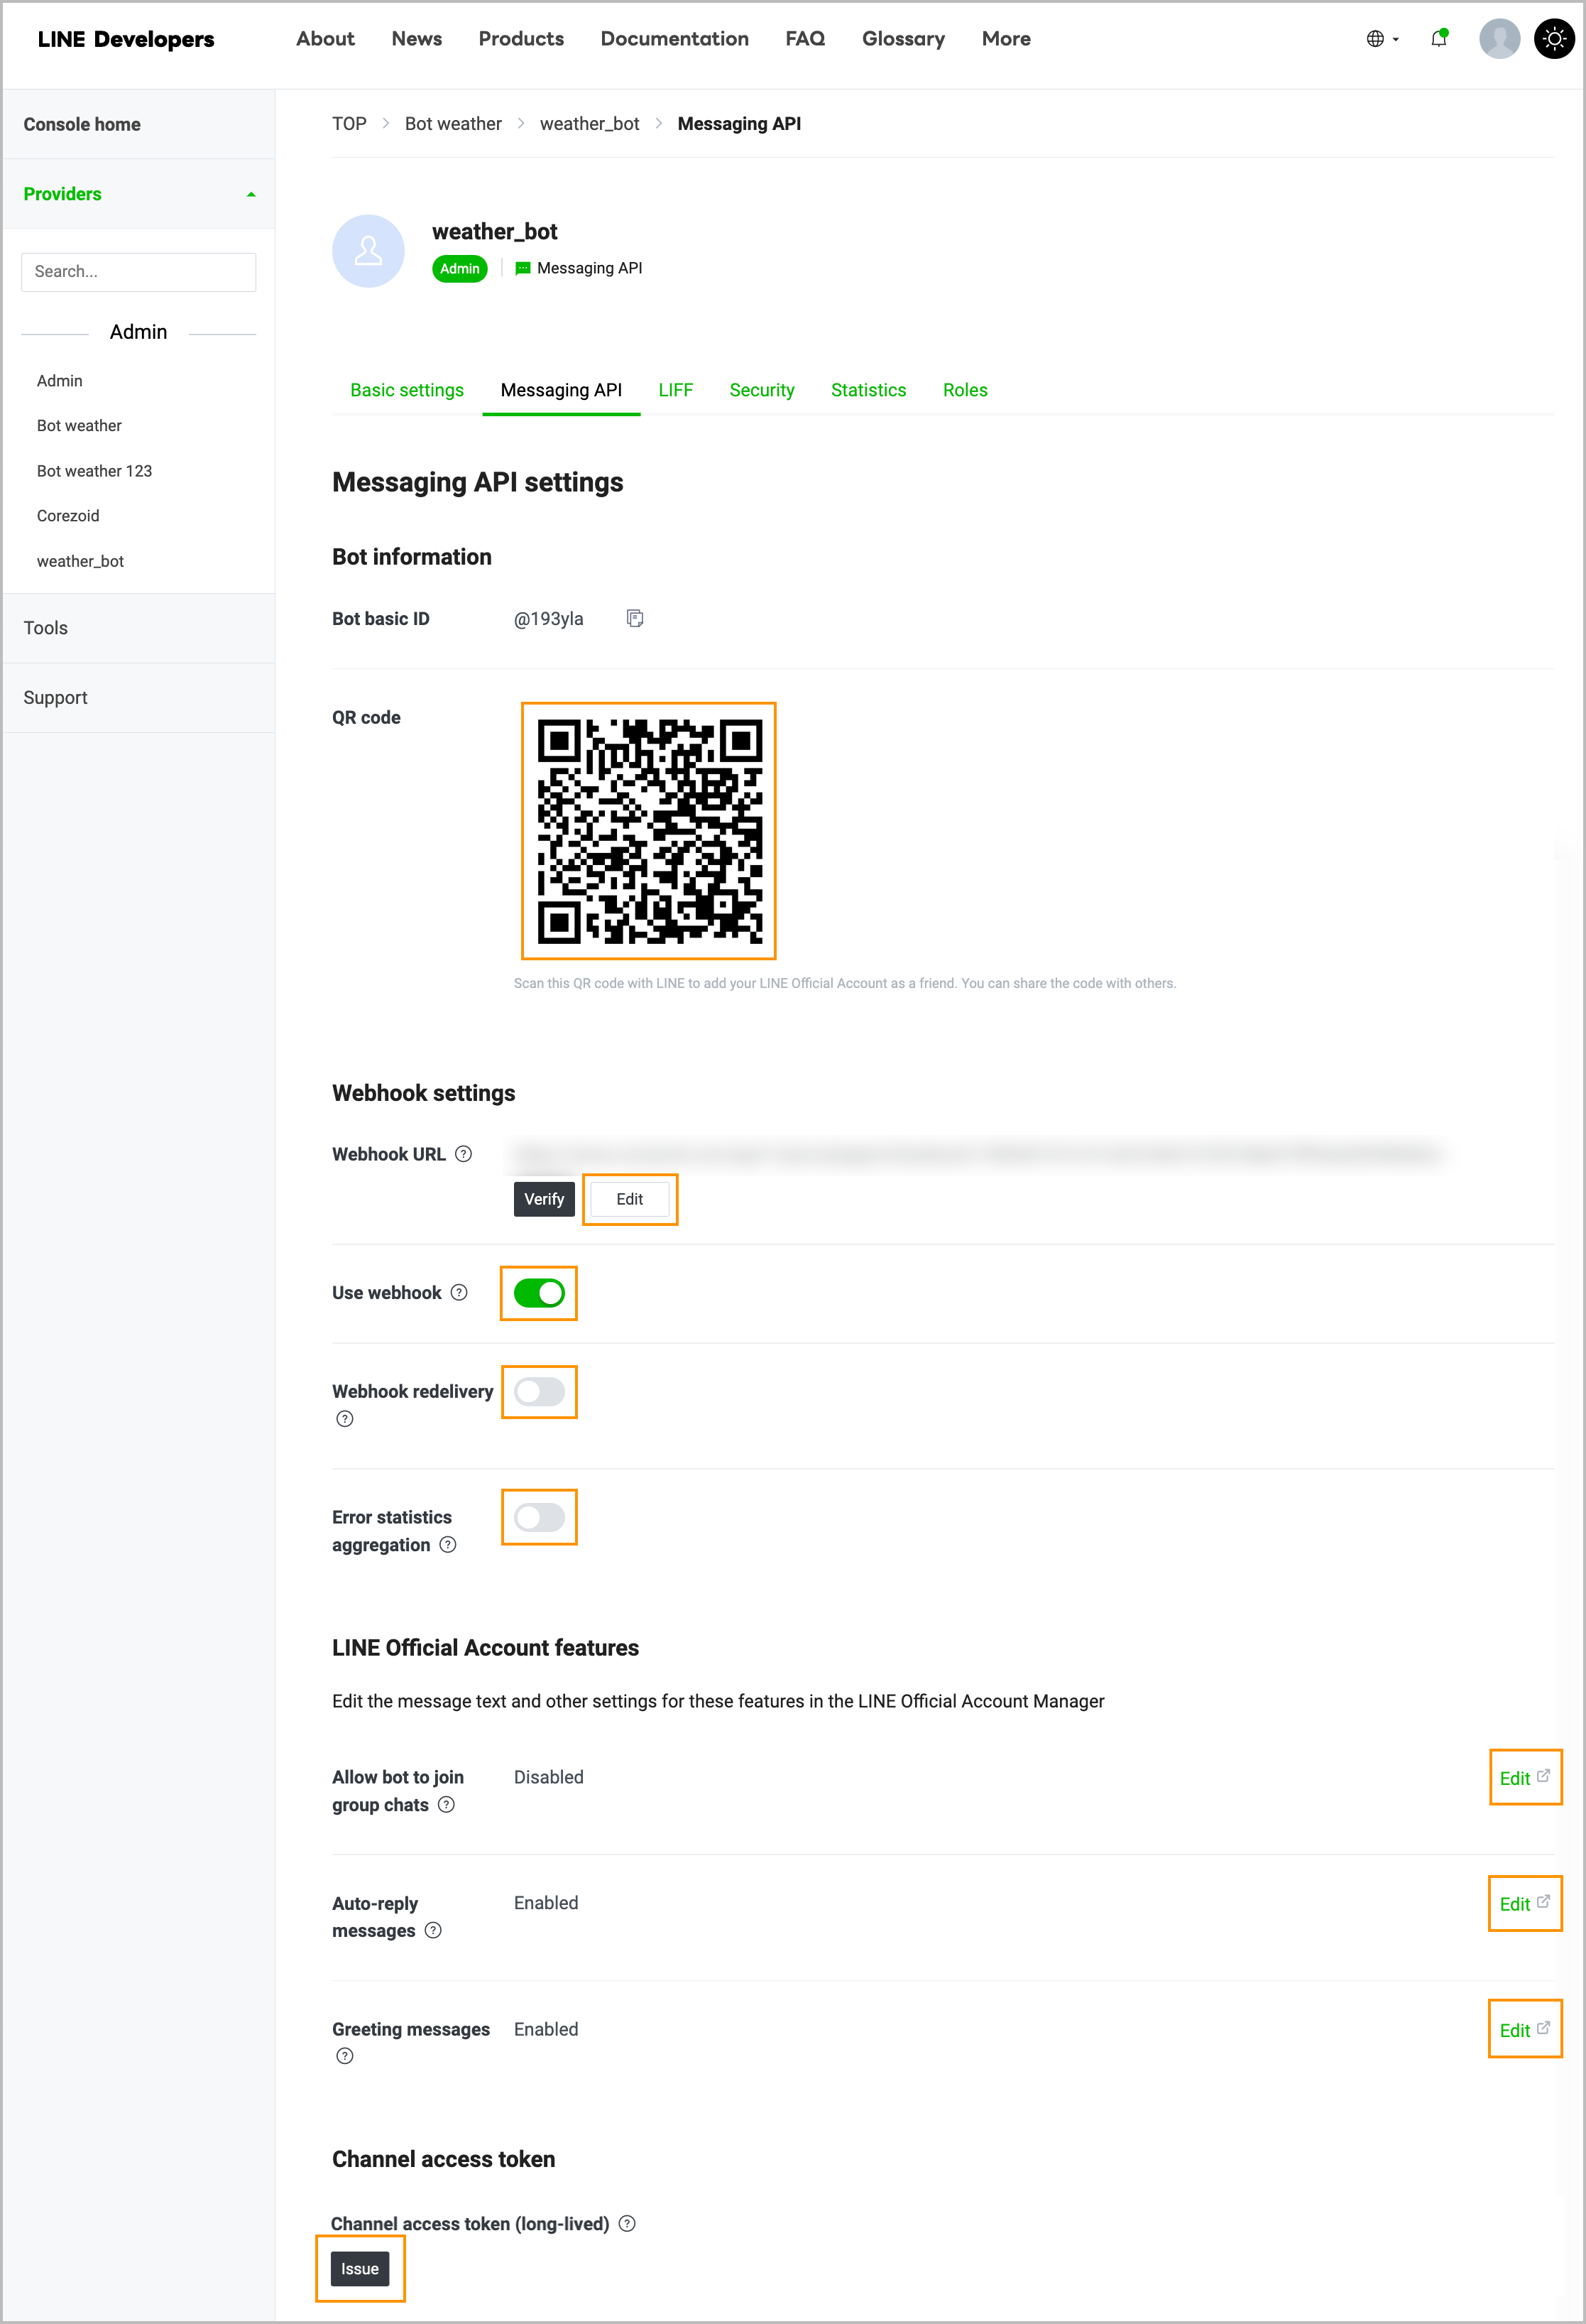1586x2324 pixels.
Task: Select Admin provider in sidebar list
Action: coord(60,381)
